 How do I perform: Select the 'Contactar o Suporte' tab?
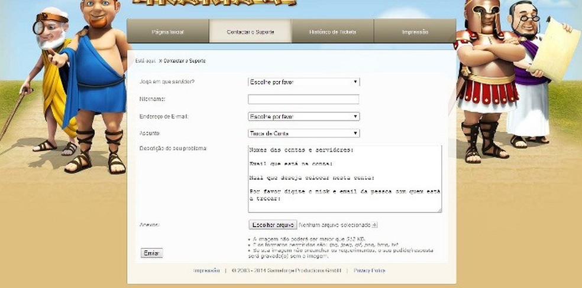[x=251, y=32]
